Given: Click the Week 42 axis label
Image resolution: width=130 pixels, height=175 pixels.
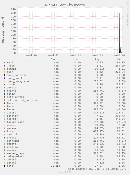Looking at the screenshot, I should (x=75, y=56).
